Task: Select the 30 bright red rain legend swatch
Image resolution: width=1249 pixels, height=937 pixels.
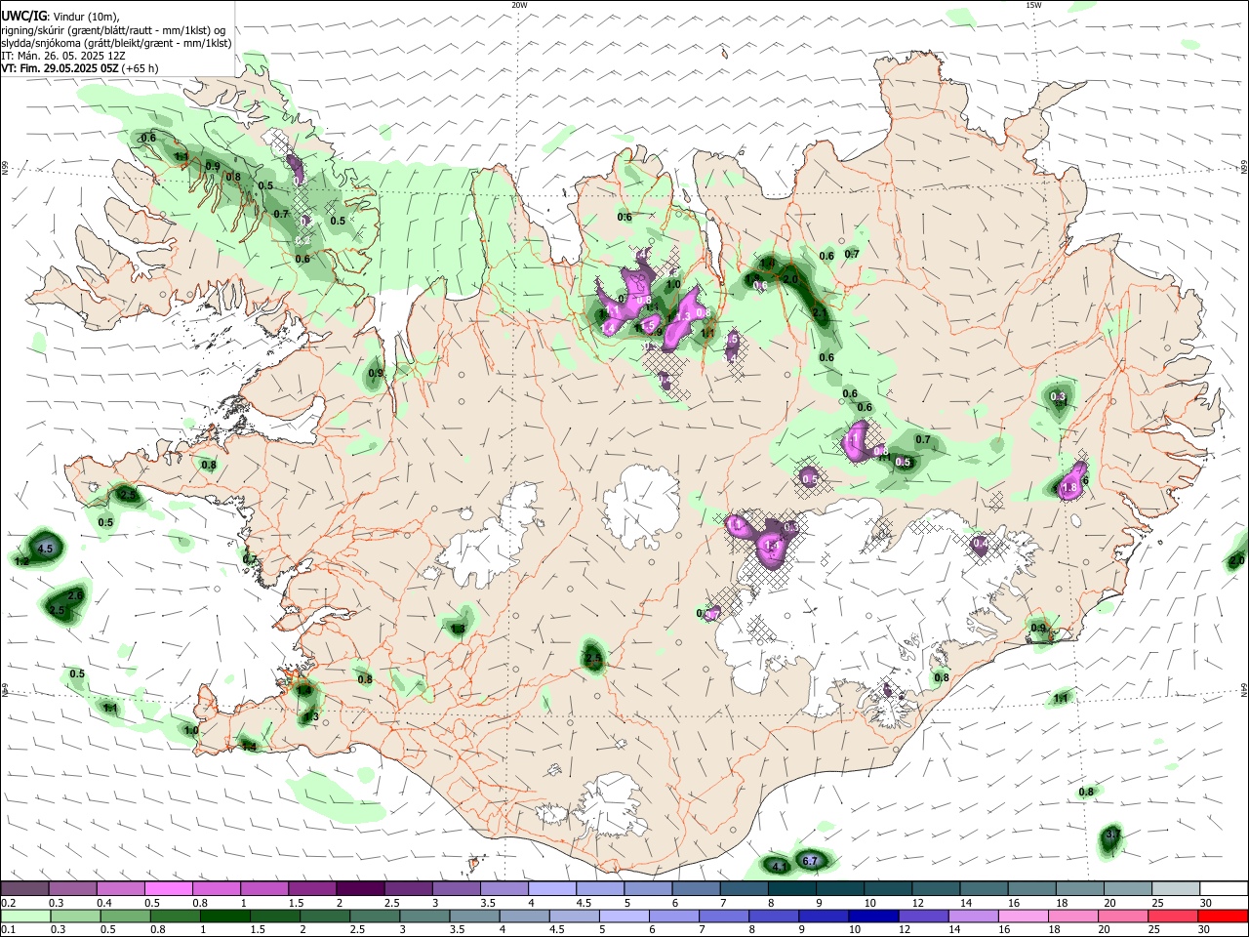Action: click(x=1223, y=916)
